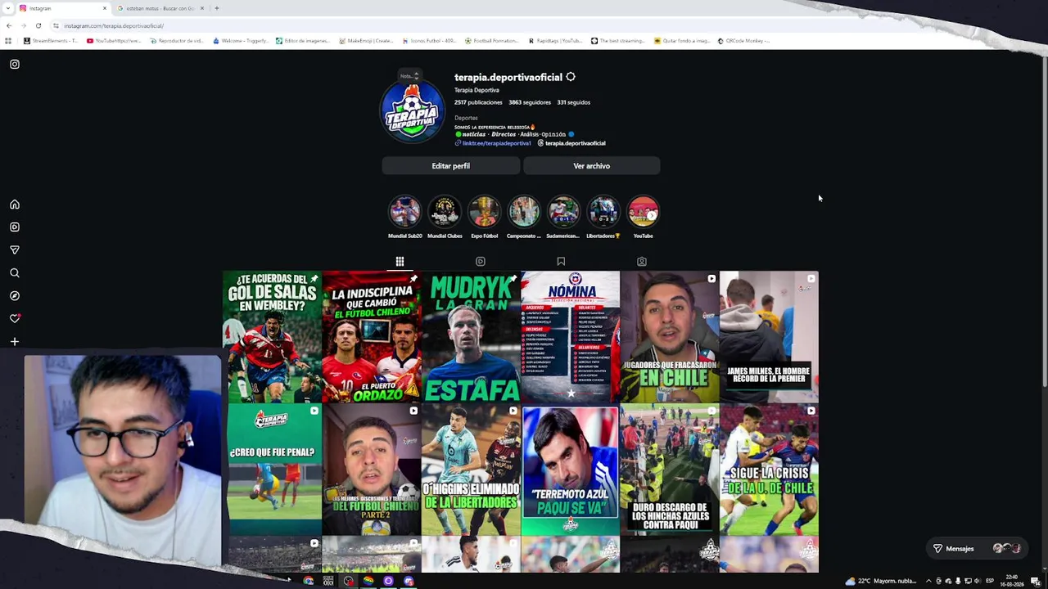
Task: Open the search magnifier in sidebar
Action: click(x=14, y=273)
